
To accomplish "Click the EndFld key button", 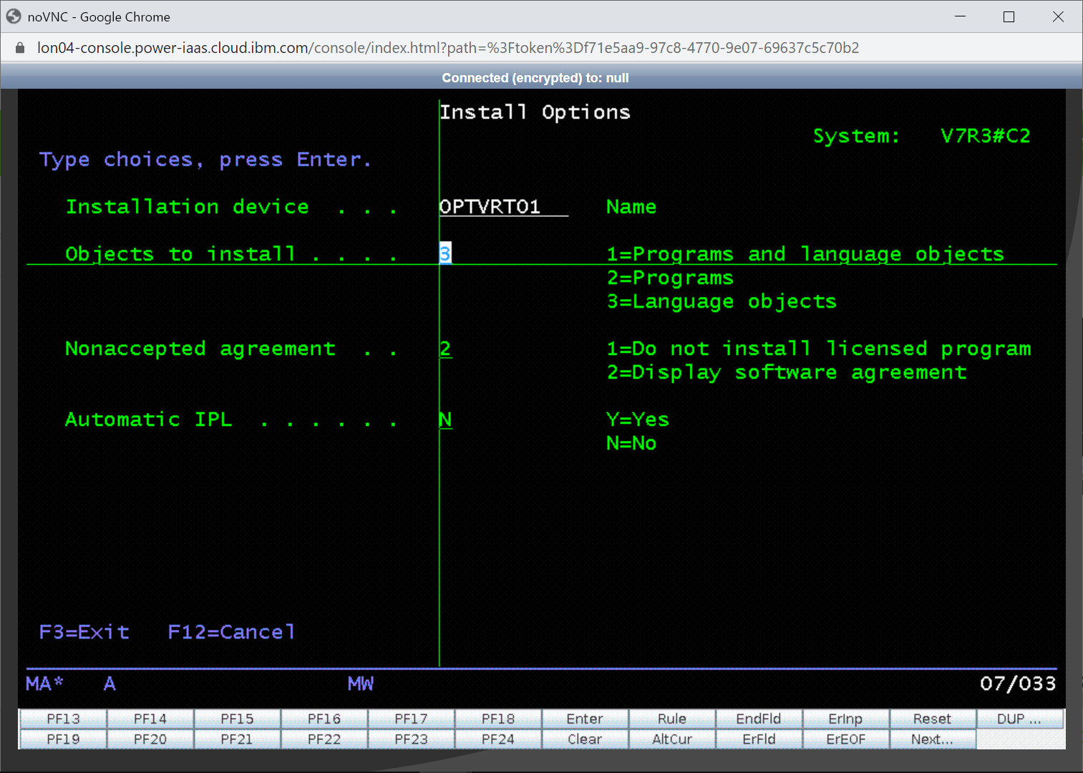I will click(x=759, y=719).
